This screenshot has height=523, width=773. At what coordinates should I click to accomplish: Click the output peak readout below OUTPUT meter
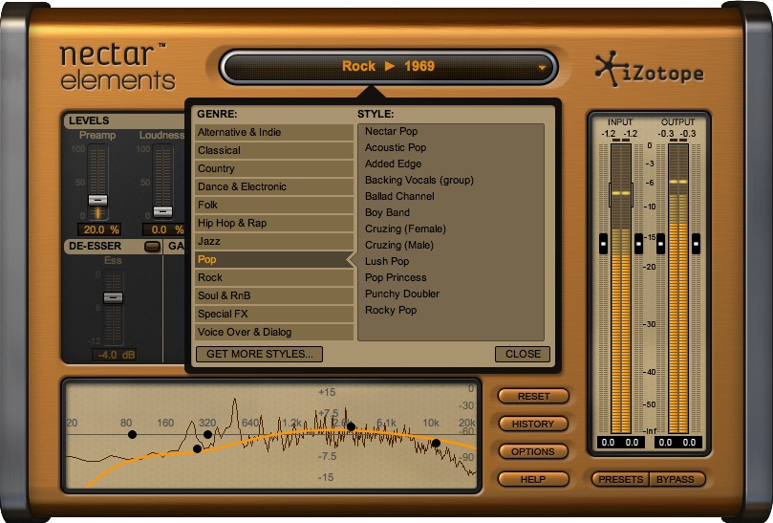click(677, 443)
